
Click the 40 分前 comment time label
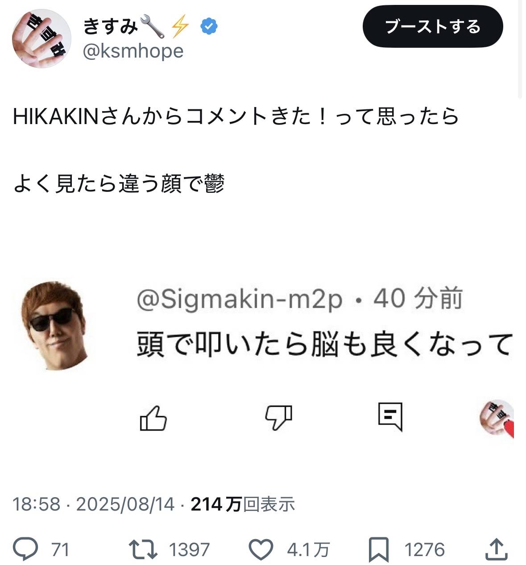[x=418, y=299]
